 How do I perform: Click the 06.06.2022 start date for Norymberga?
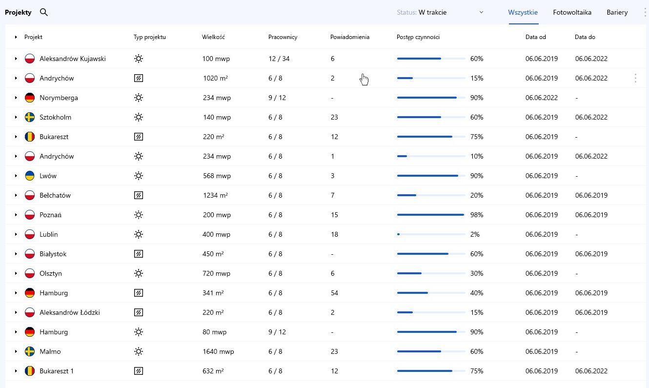[542, 98]
